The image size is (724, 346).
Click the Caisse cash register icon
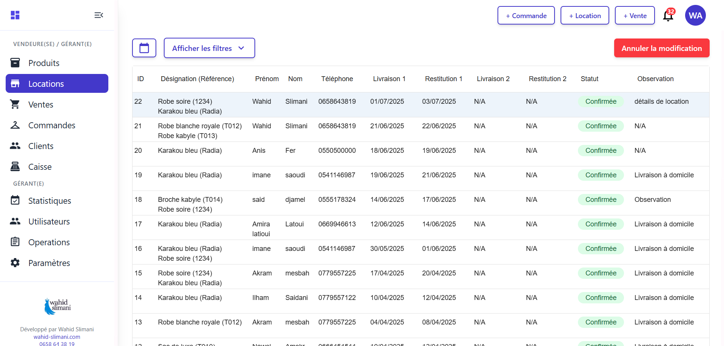point(15,166)
